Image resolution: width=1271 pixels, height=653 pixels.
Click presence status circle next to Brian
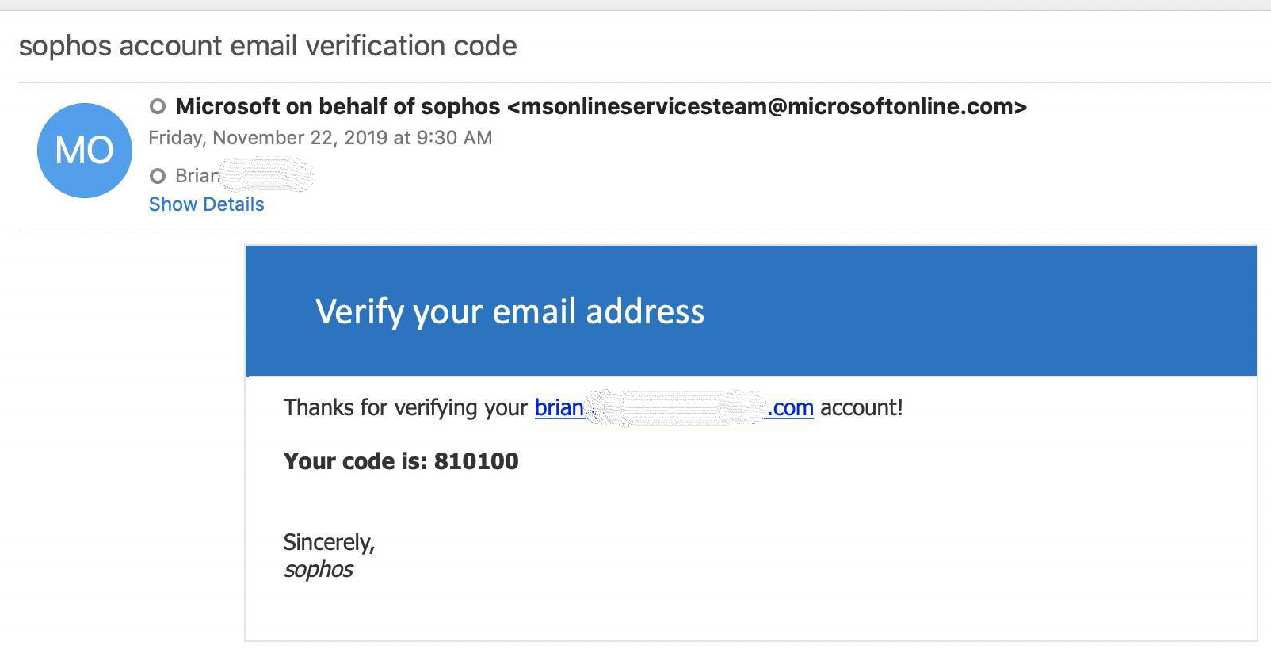coord(158,176)
